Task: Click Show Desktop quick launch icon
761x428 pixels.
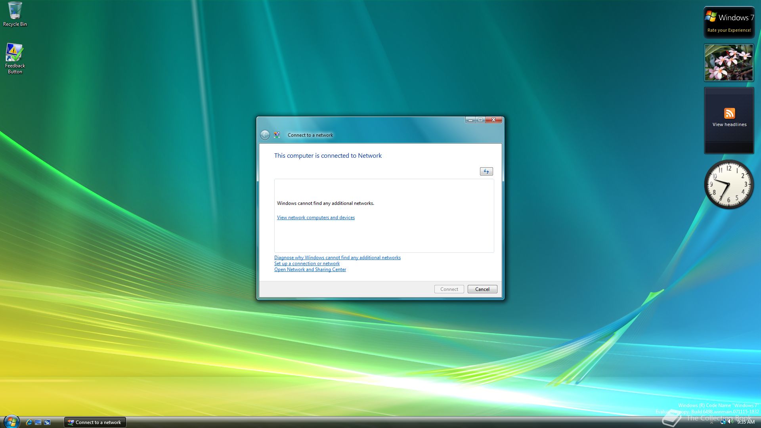Action: (38, 422)
